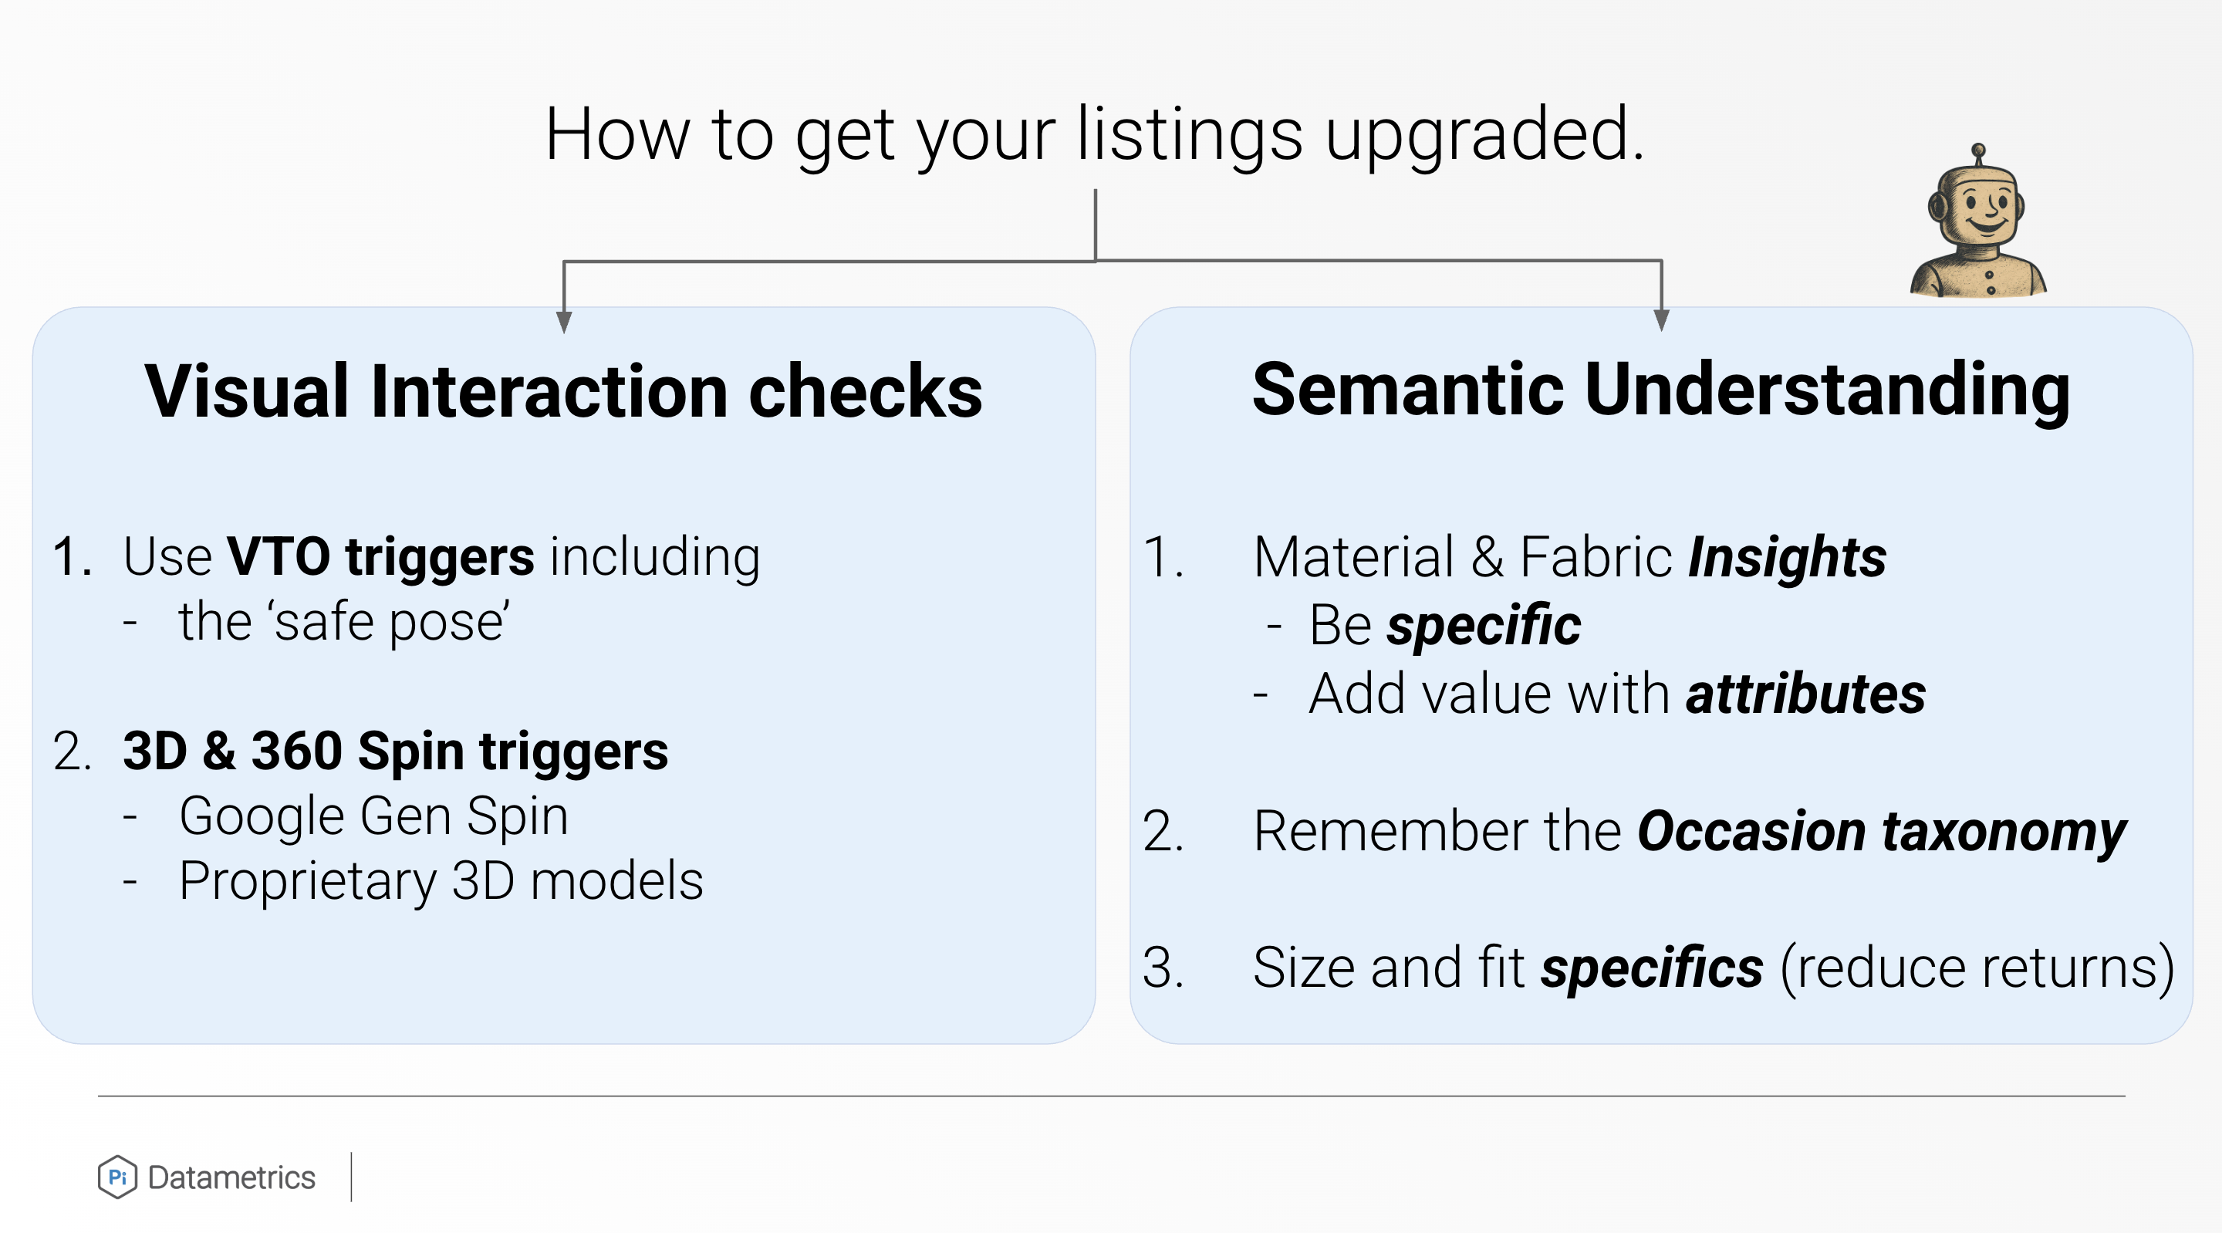Click the Proprietary 3D models sub-bullet
Image resolution: width=2222 pixels, height=1233 pixels.
click(441, 881)
